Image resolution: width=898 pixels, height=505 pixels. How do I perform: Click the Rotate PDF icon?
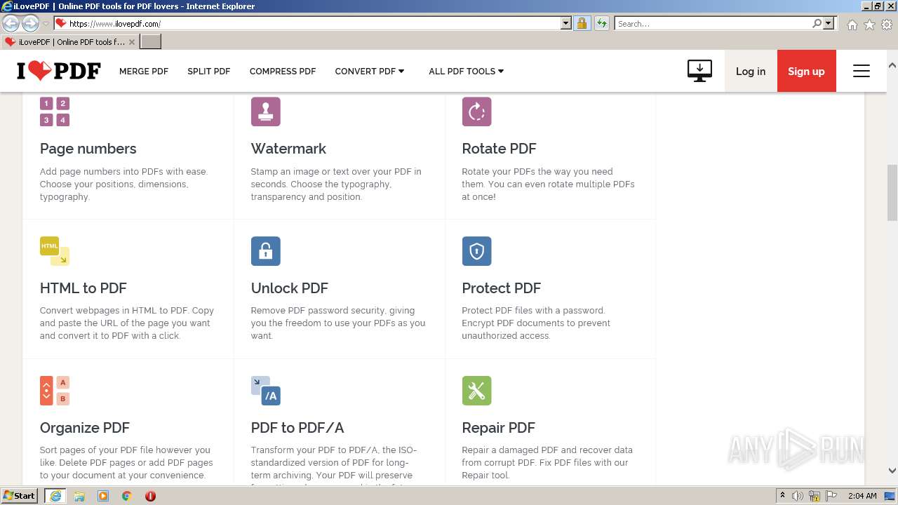click(x=476, y=112)
